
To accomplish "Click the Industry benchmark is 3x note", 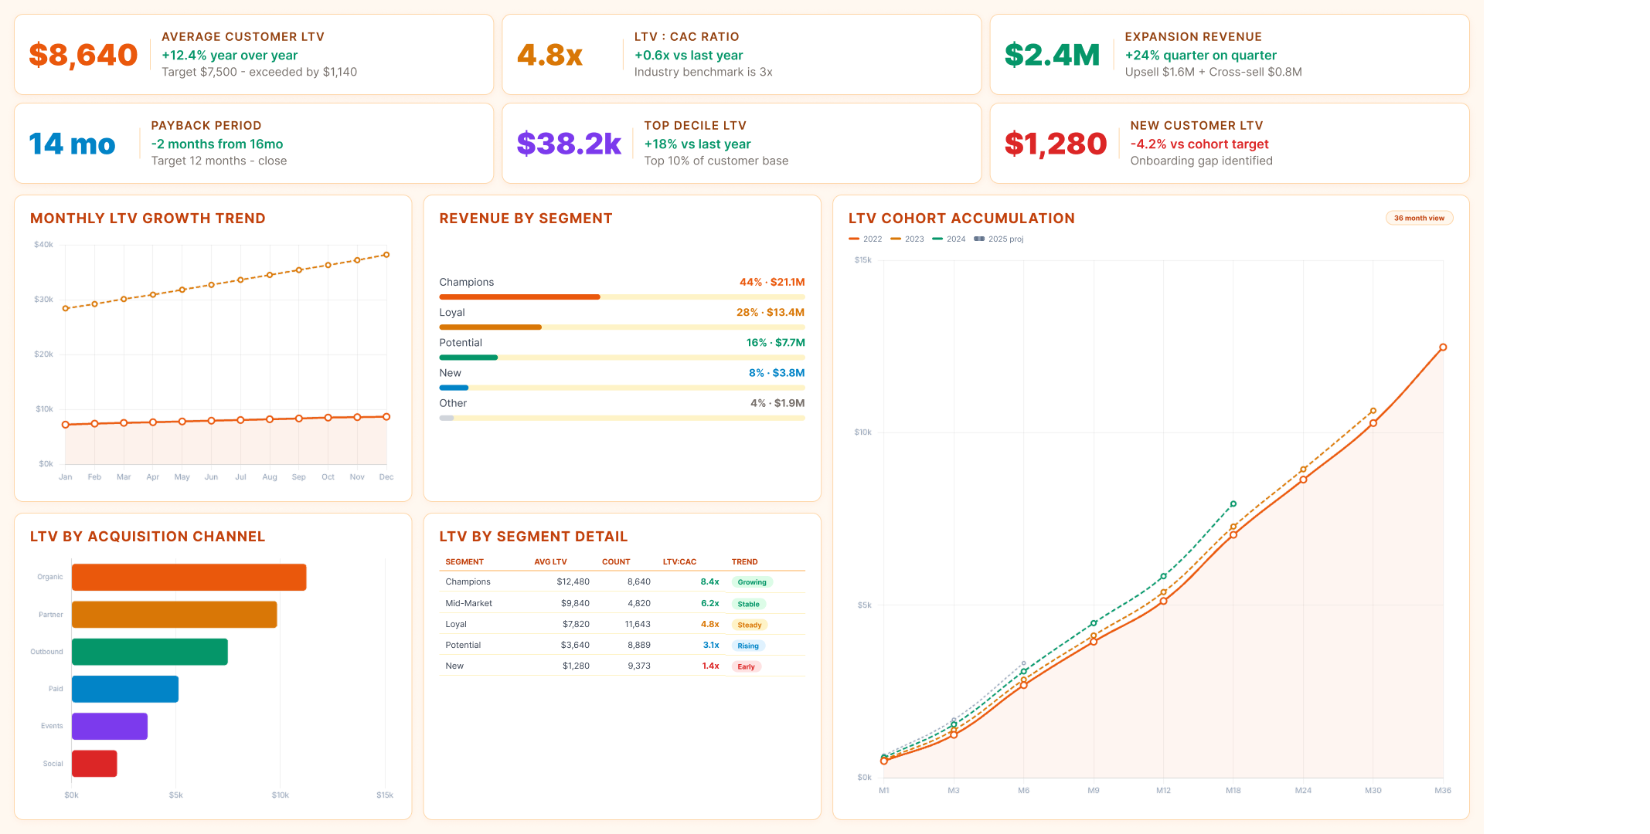I will 703,73.
